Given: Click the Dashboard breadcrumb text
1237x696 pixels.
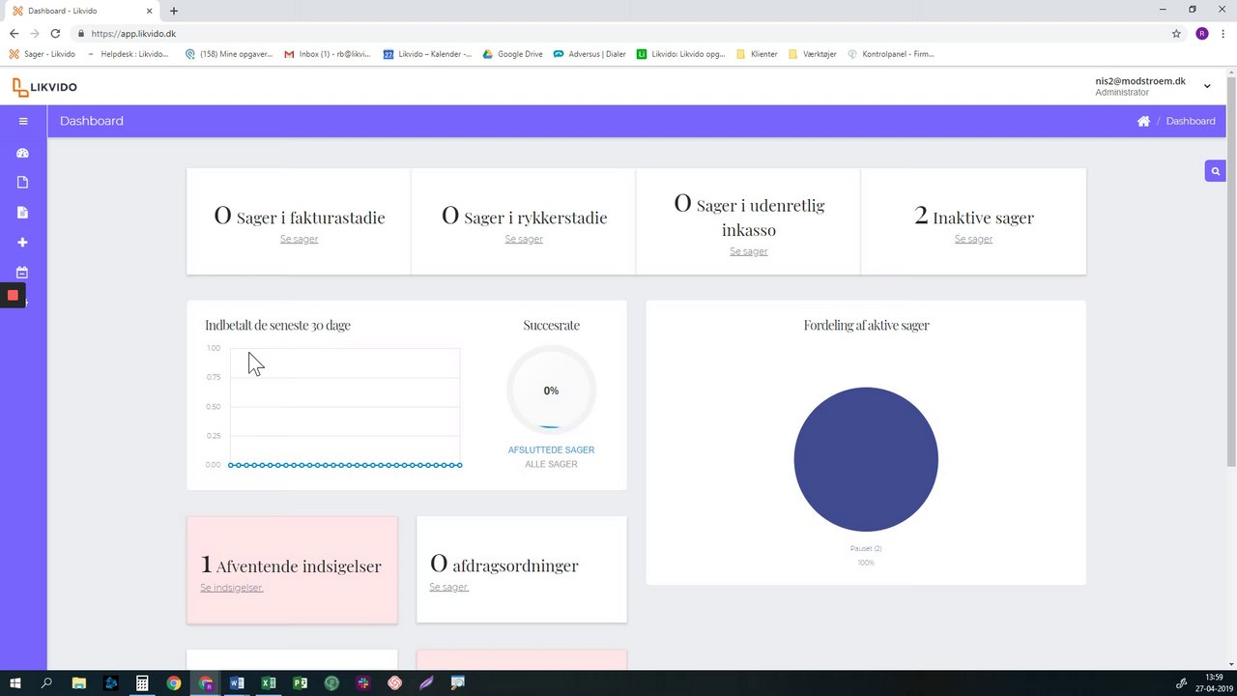Looking at the screenshot, I should (1191, 121).
